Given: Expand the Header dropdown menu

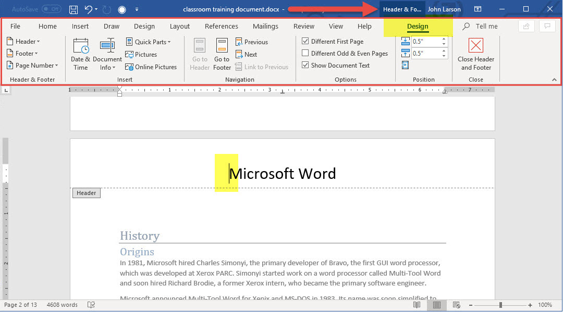Looking at the screenshot, I should 23,42.
